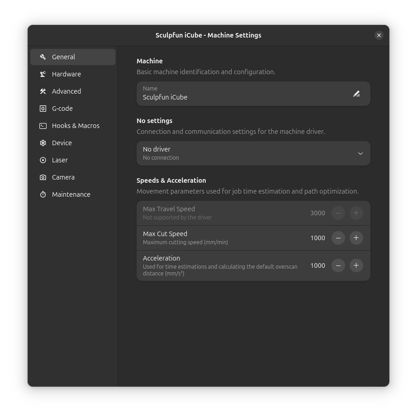This screenshot has height=417, width=417.
Task: Close the Machine Settings dialog
Action: click(379, 35)
